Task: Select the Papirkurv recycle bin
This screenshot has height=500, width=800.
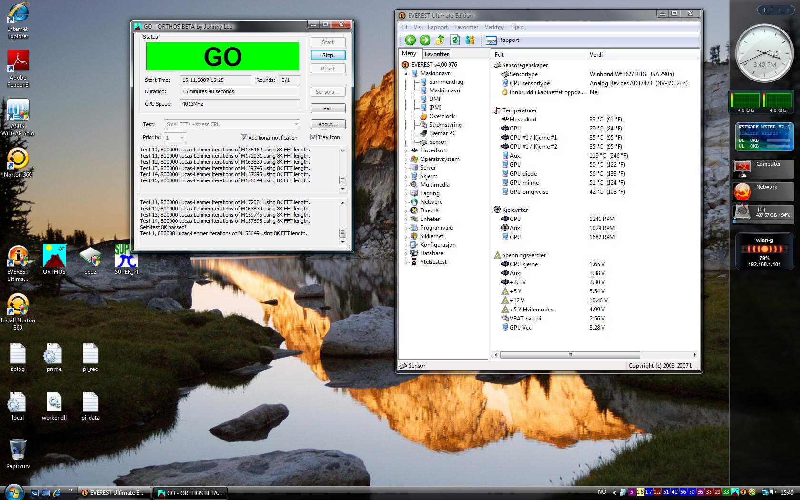Action: pos(18,454)
